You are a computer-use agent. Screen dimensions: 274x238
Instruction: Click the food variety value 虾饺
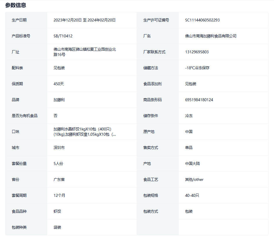(x=57, y=211)
